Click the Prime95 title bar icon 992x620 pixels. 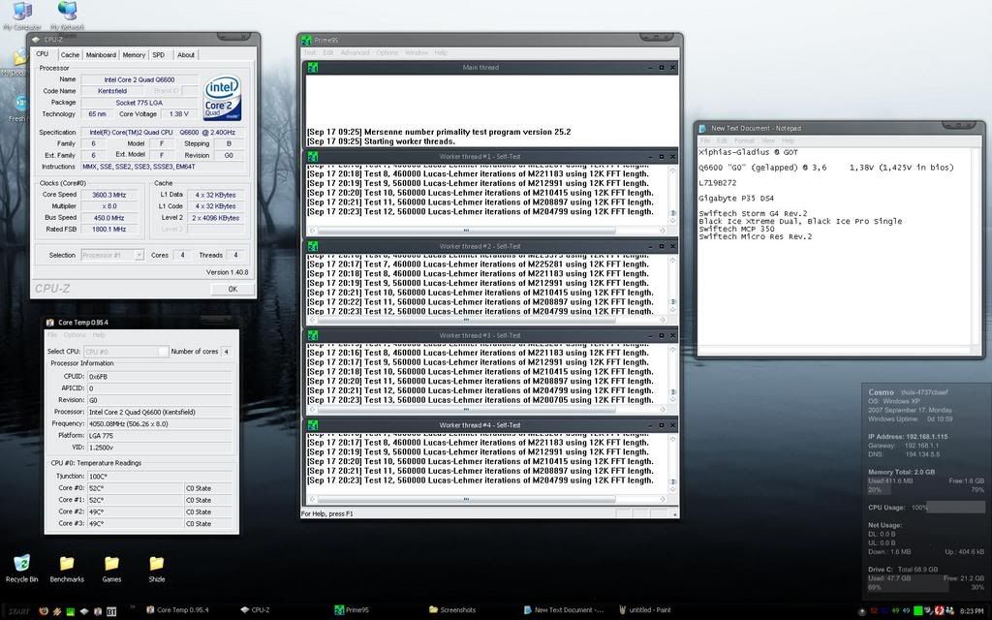[307, 40]
